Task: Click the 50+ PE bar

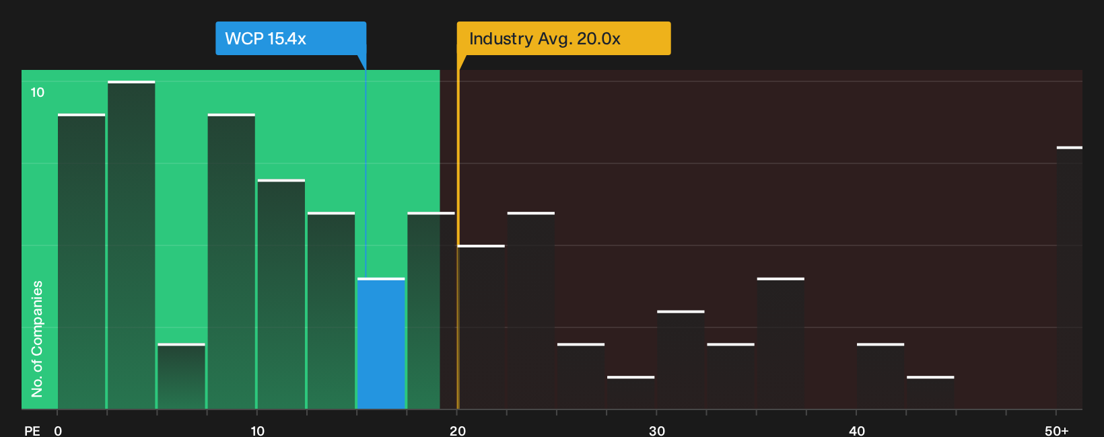Action: 1070,278
